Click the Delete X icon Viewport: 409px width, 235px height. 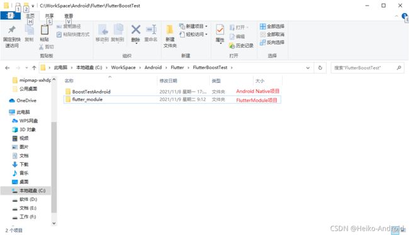pos(136,30)
